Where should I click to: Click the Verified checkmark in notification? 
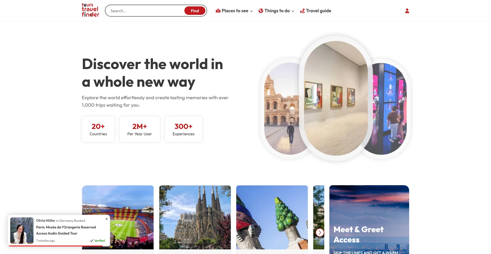pos(92,241)
